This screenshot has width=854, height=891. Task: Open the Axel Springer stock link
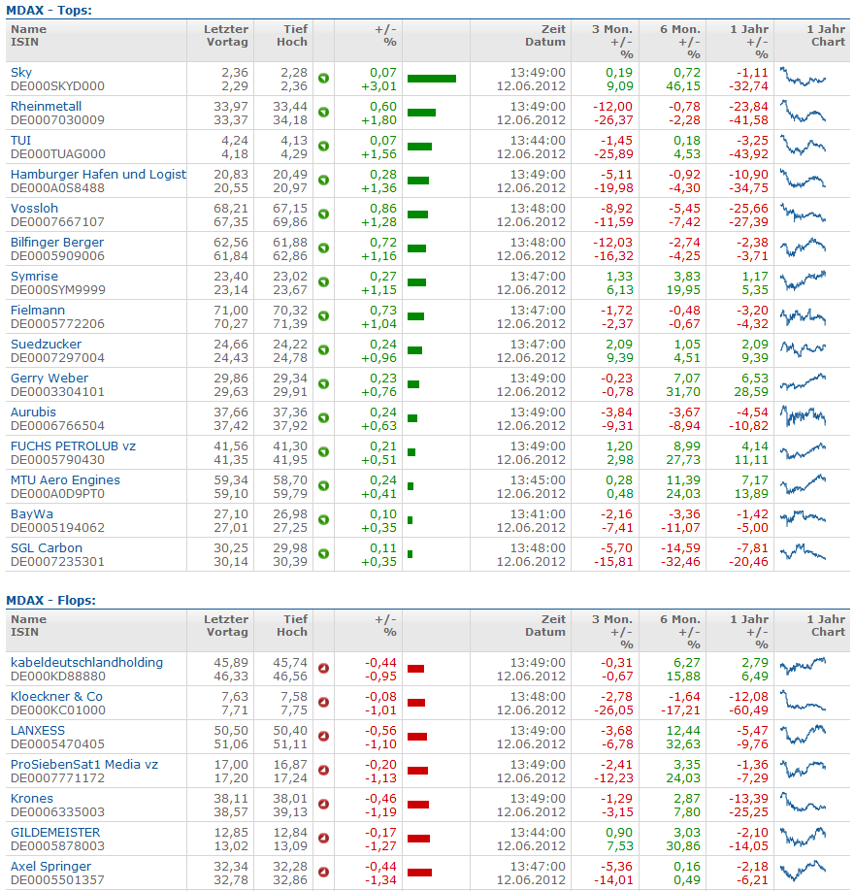coord(50,867)
